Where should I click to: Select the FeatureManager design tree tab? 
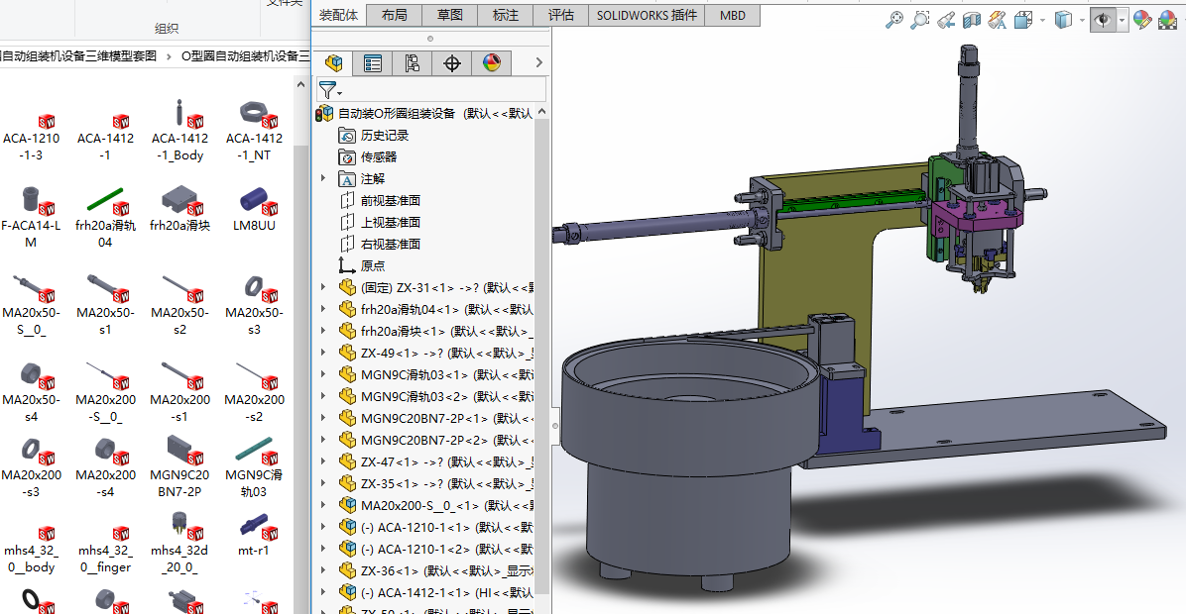334,63
